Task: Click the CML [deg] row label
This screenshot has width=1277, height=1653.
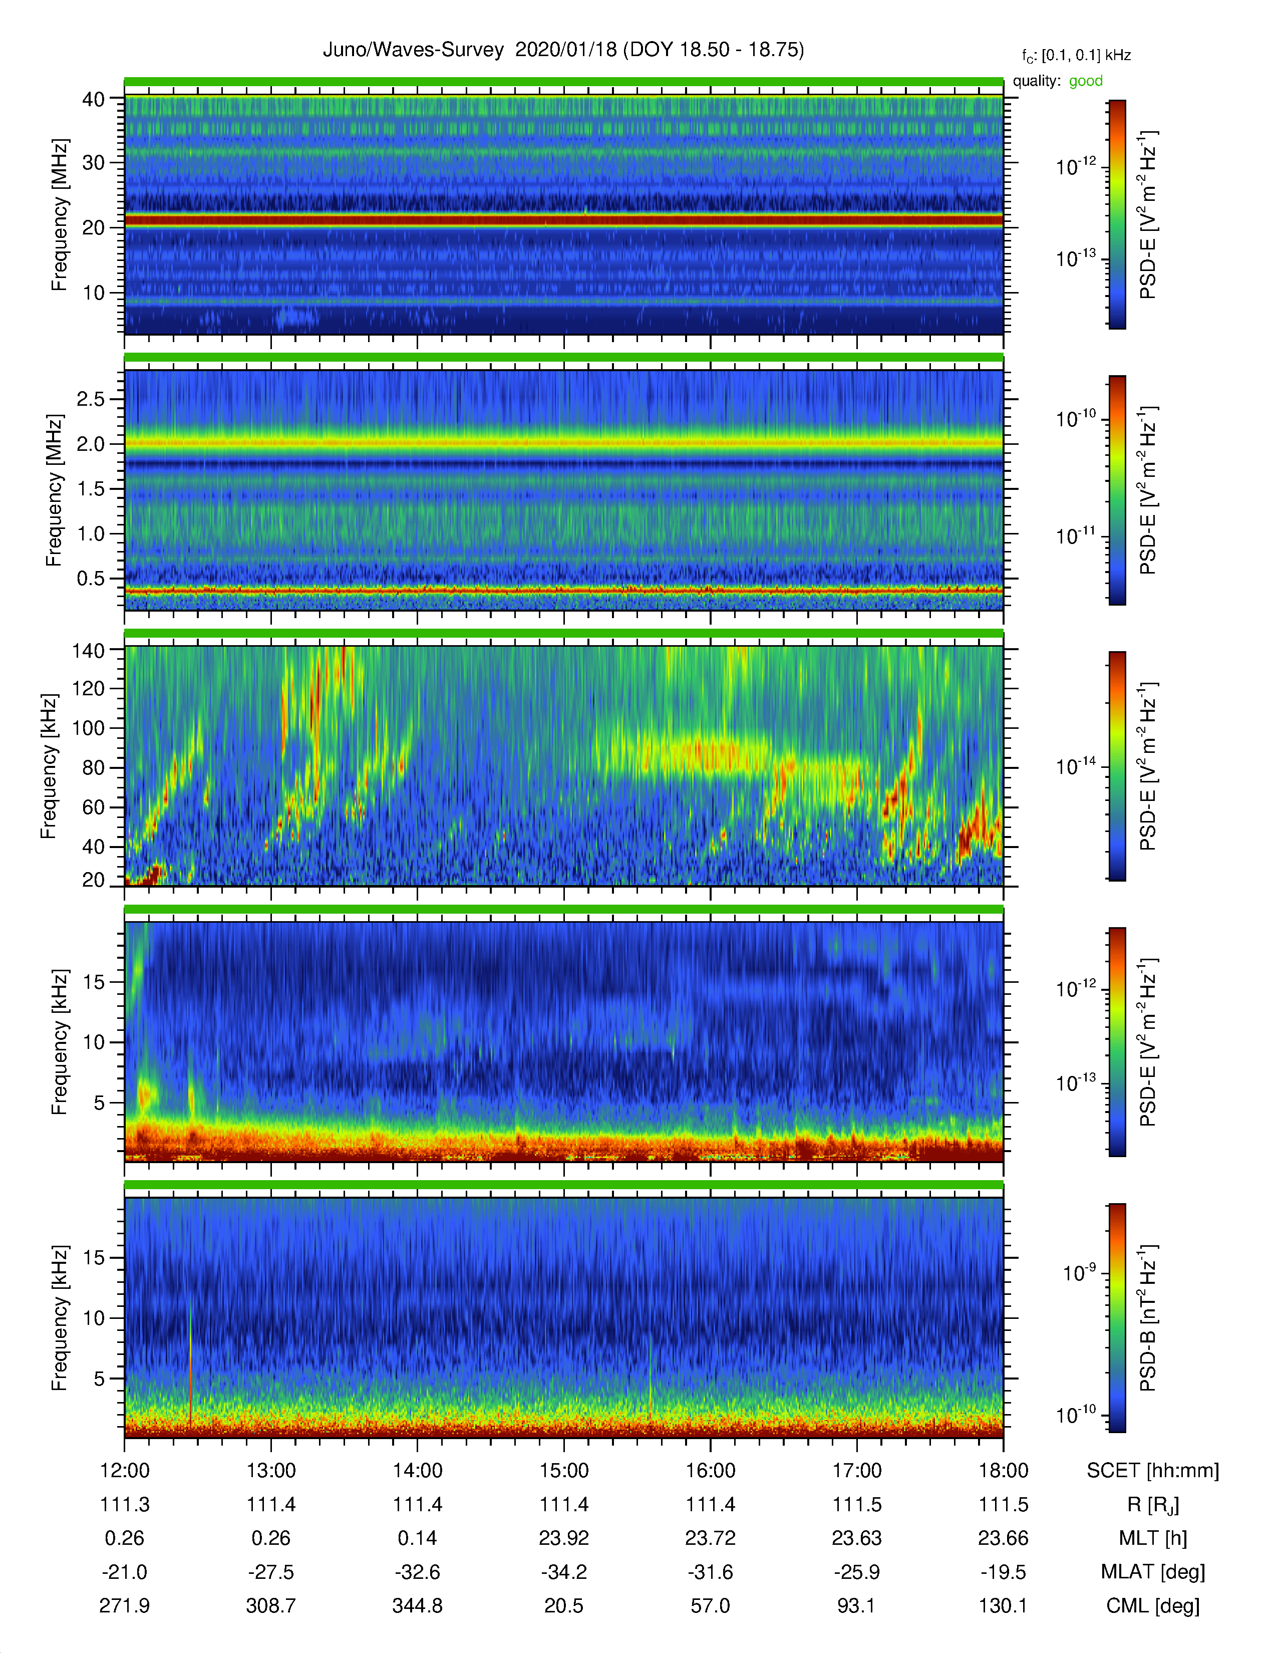Action: pos(1153,1606)
